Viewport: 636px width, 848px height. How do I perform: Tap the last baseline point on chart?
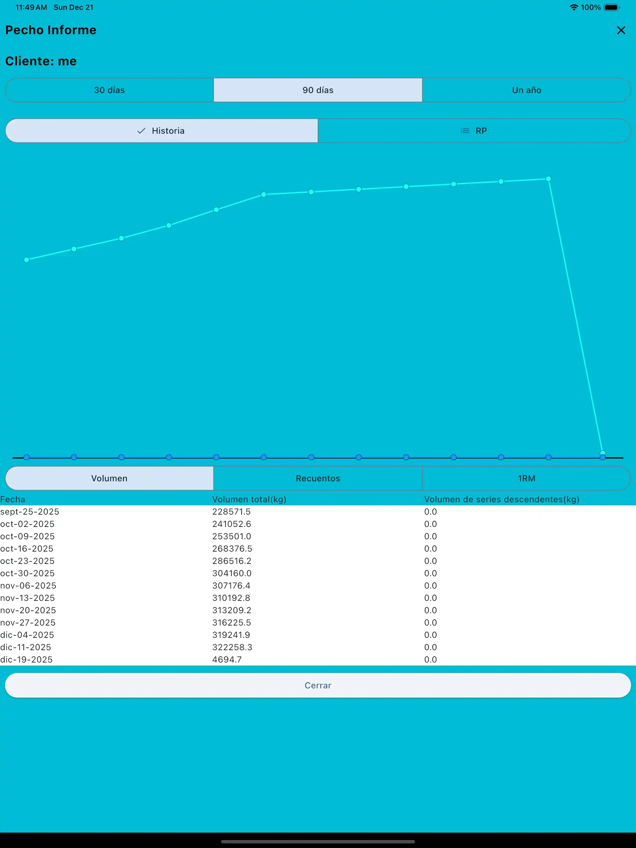603,457
